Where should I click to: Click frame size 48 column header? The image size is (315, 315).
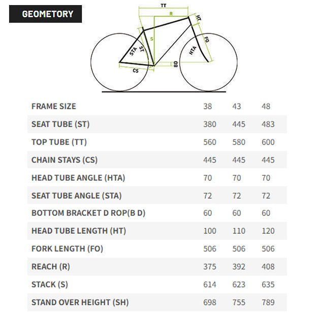click(x=266, y=107)
